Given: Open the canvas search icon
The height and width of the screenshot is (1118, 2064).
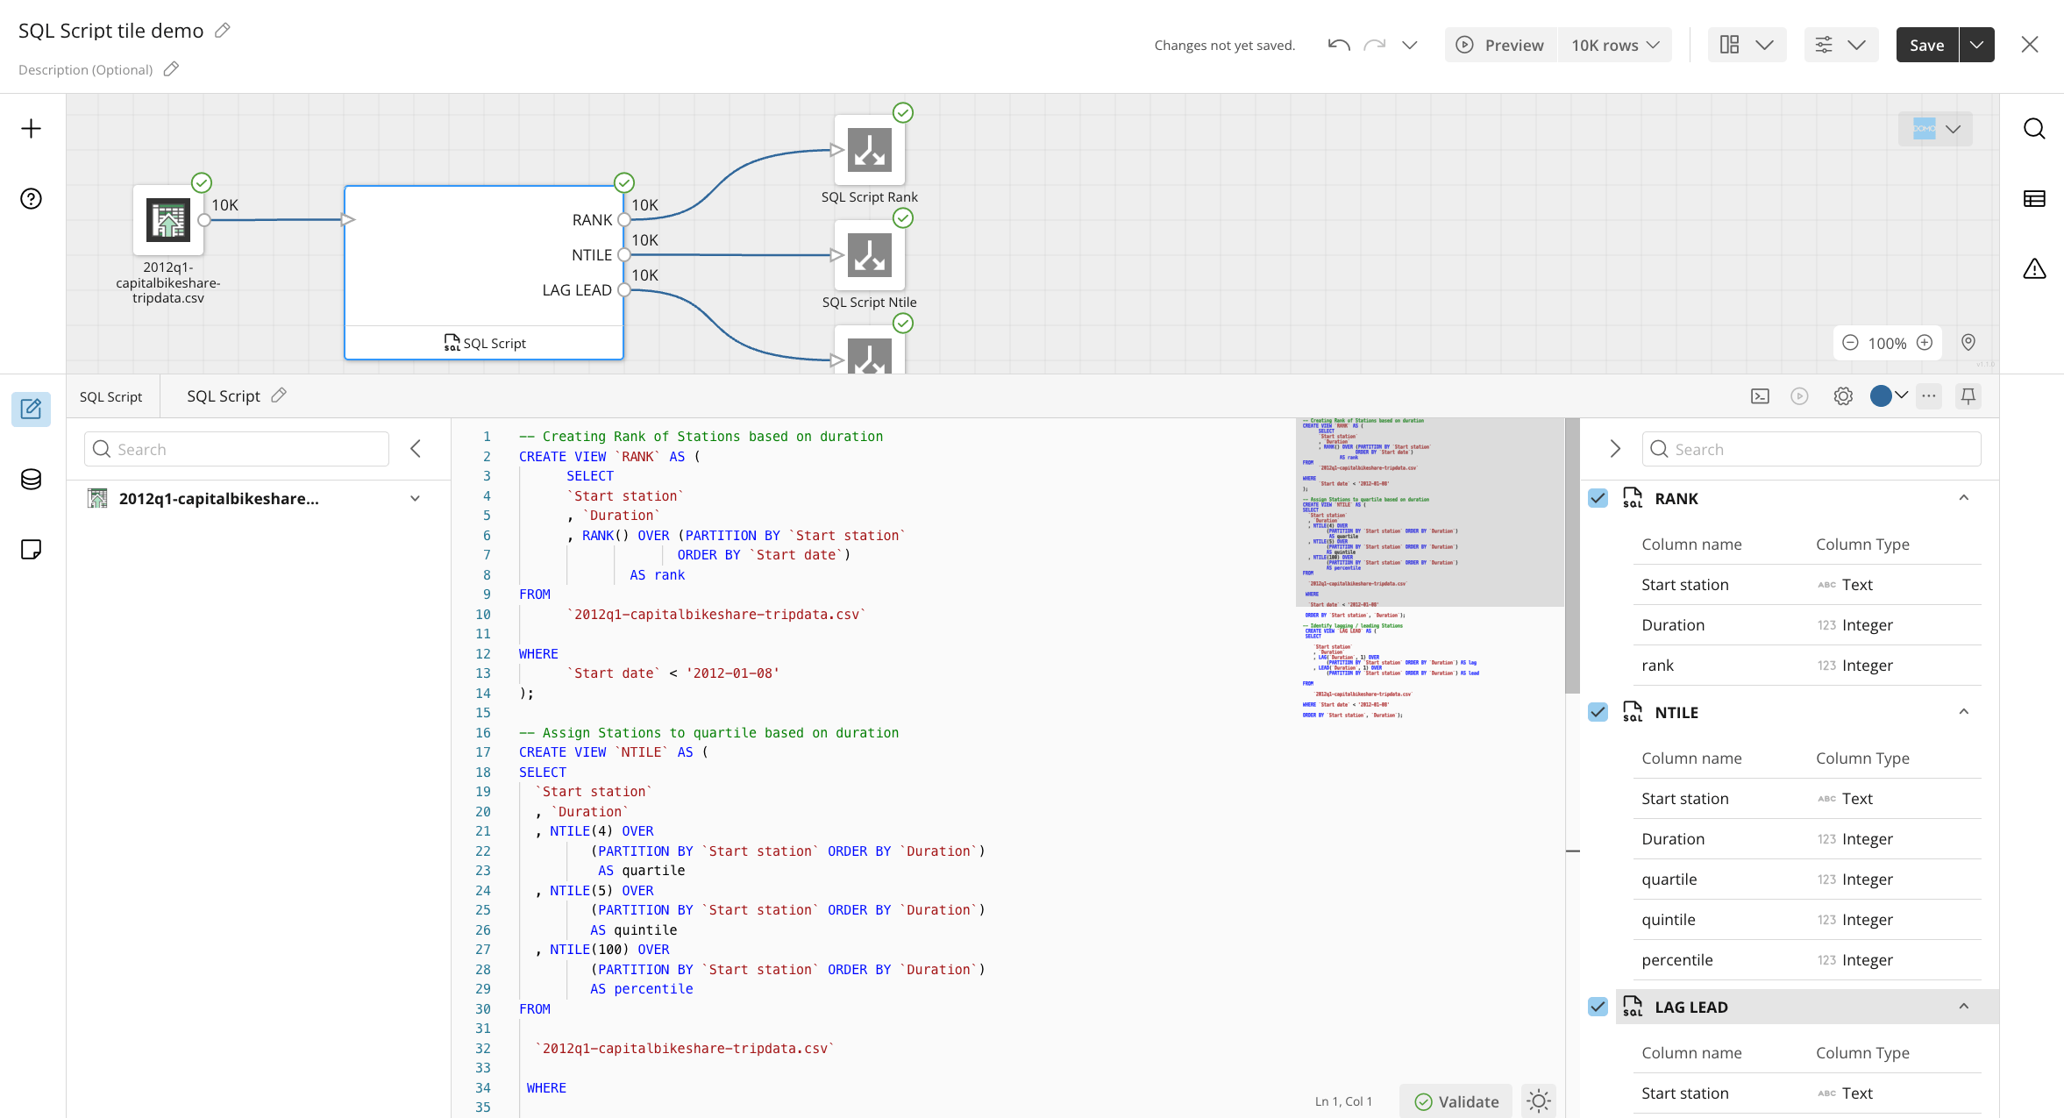Looking at the screenshot, I should point(2034,129).
